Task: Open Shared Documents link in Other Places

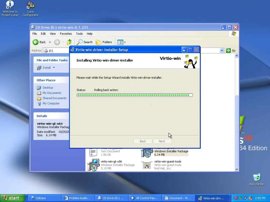Action: tap(55, 98)
